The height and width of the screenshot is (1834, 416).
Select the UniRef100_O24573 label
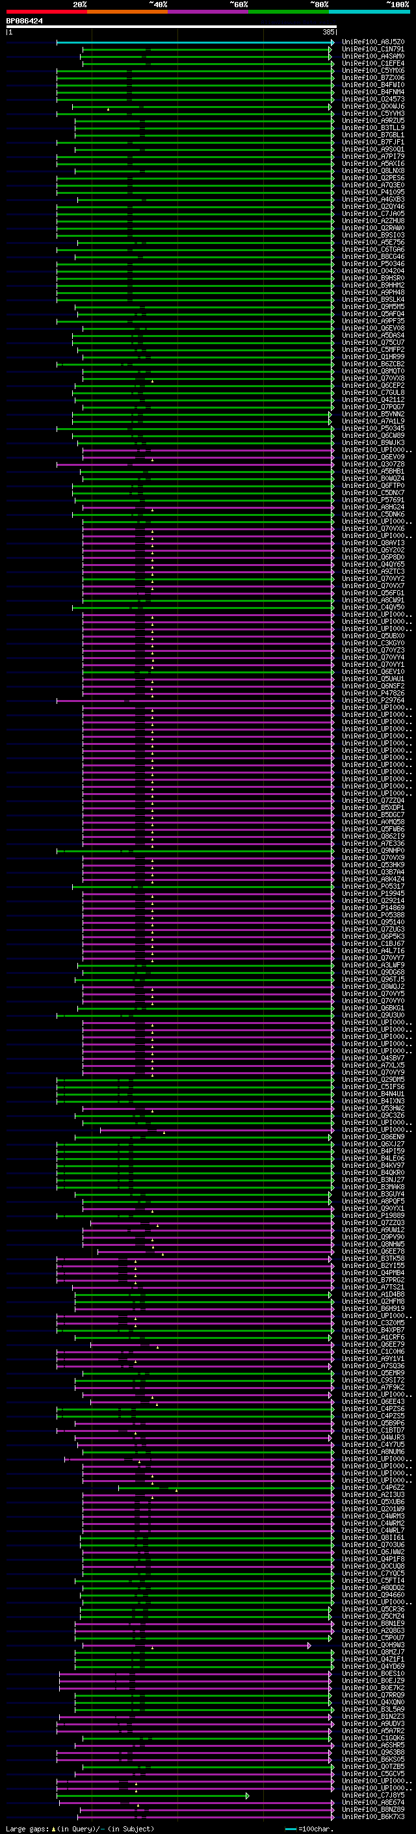[x=373, y=99]
